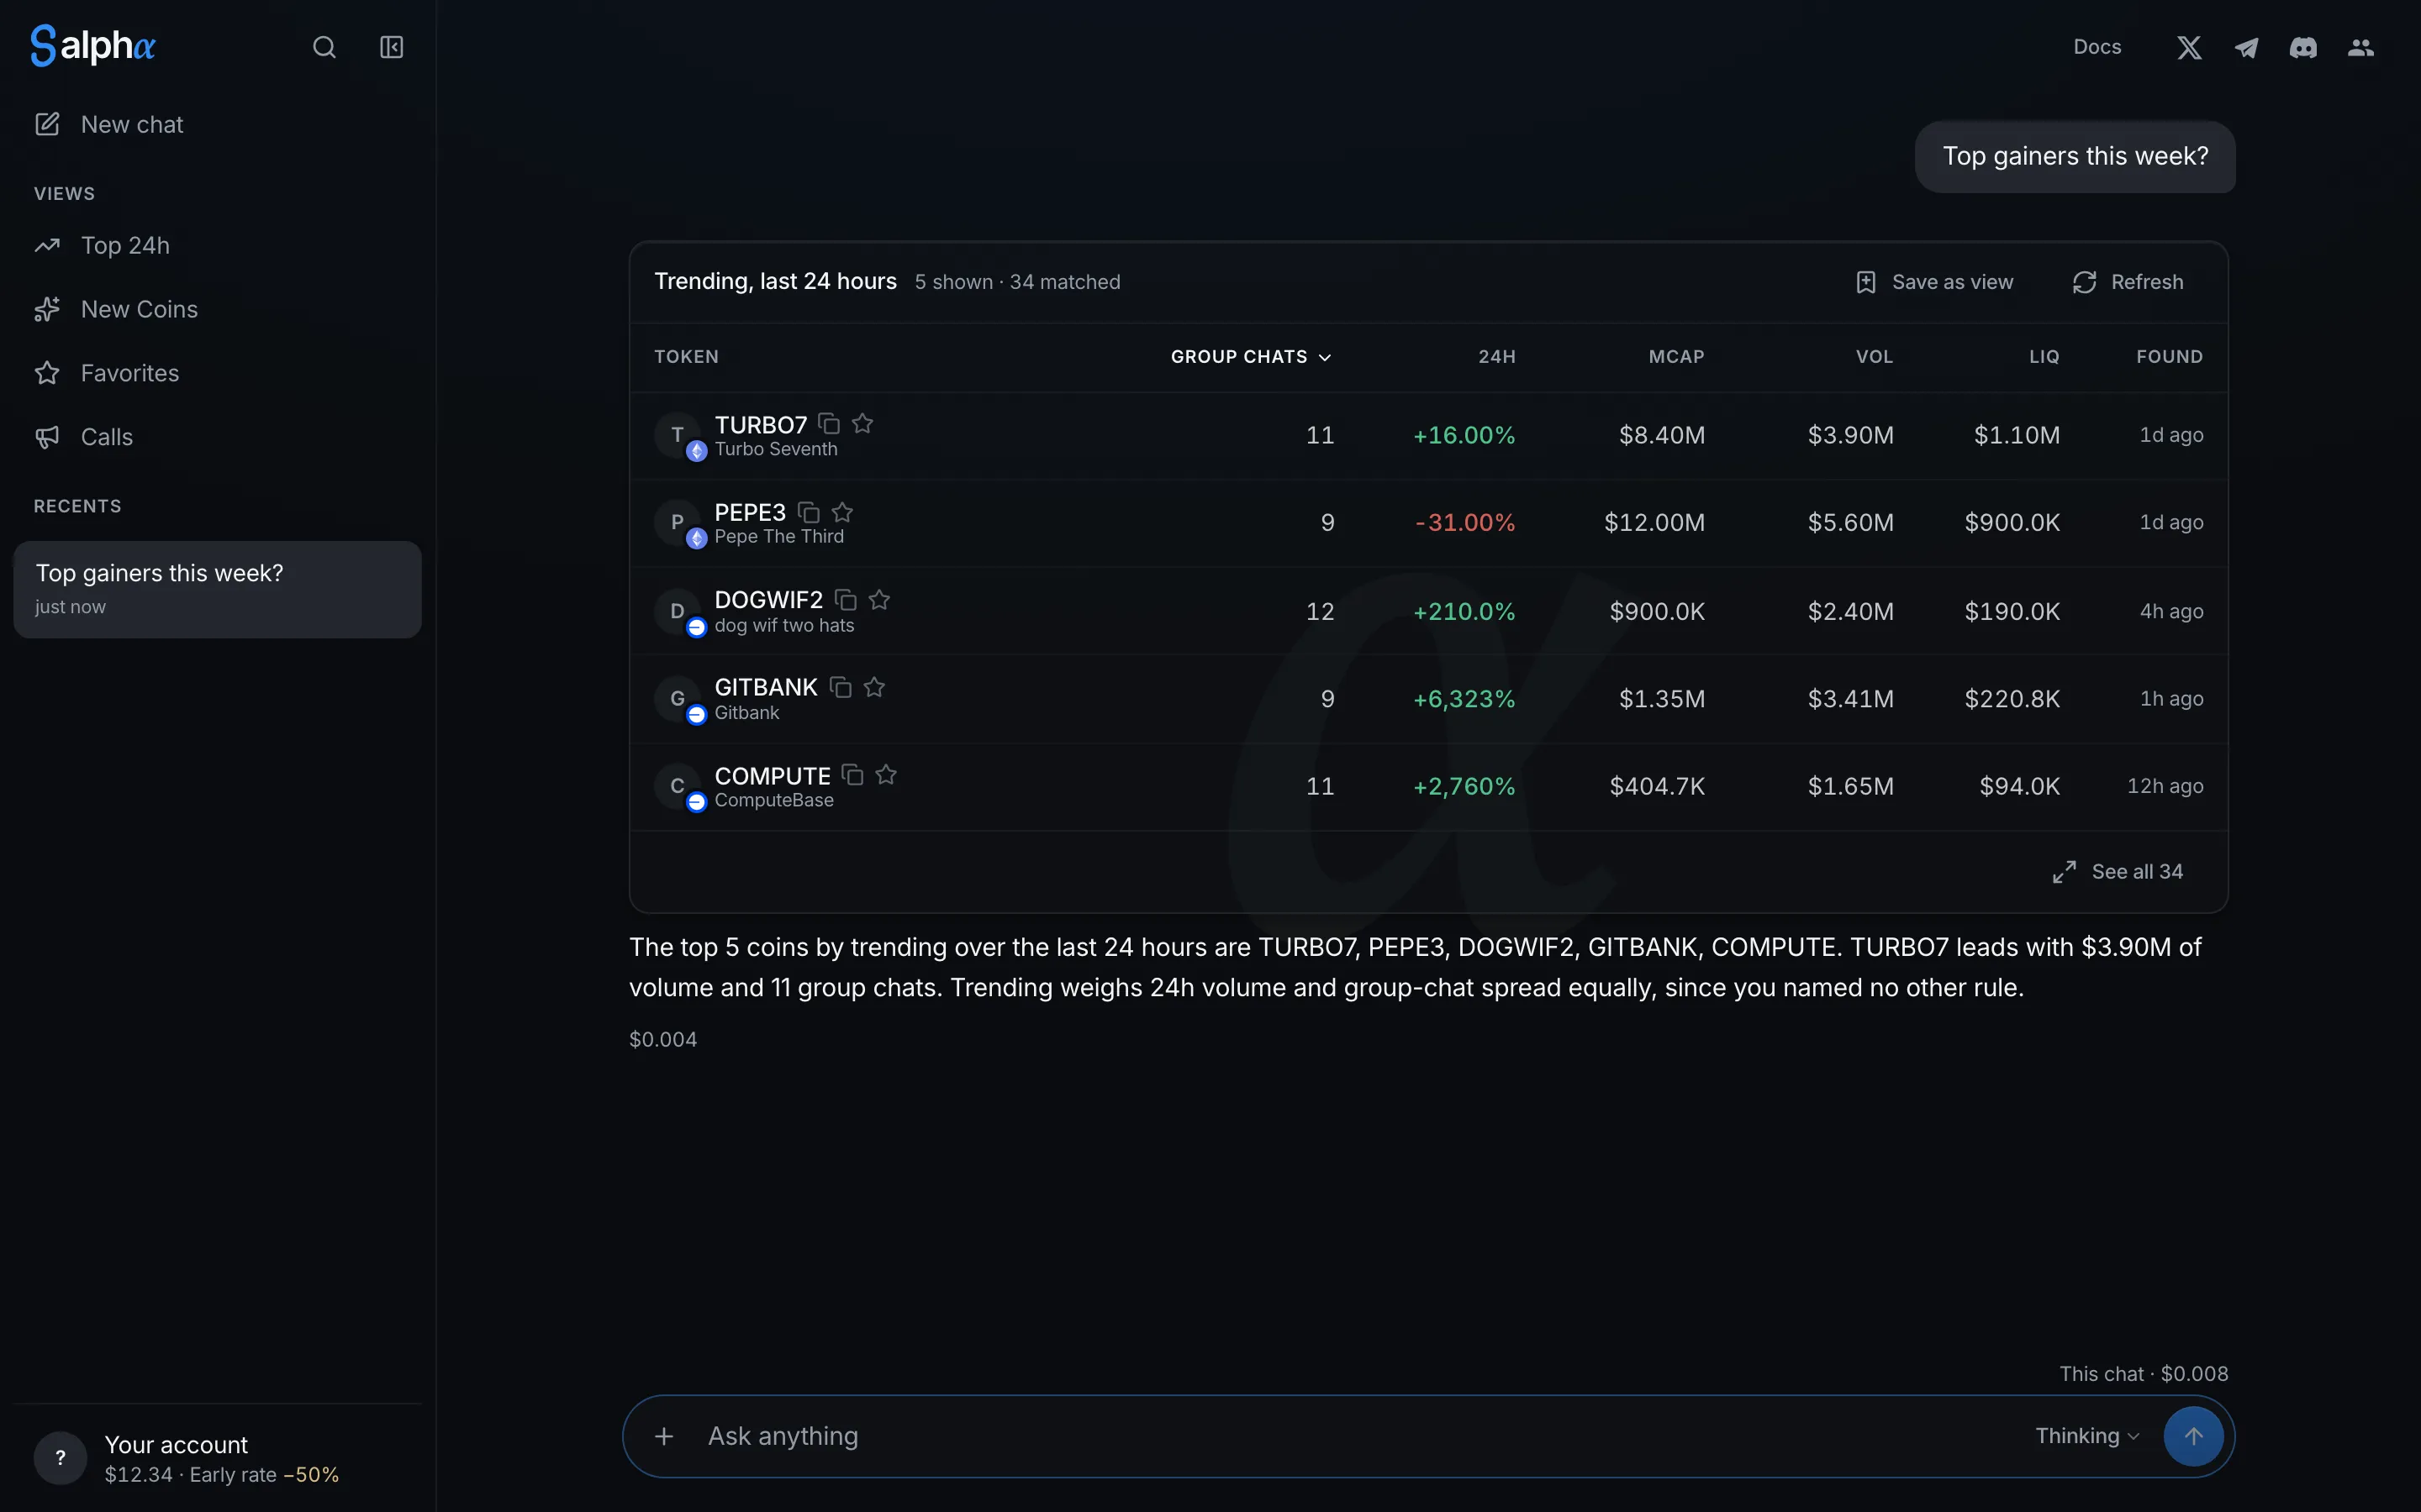Favorite the COMPUTE token star
This screenshot has width=2421, height=1512.
click(x=886, y=775)
